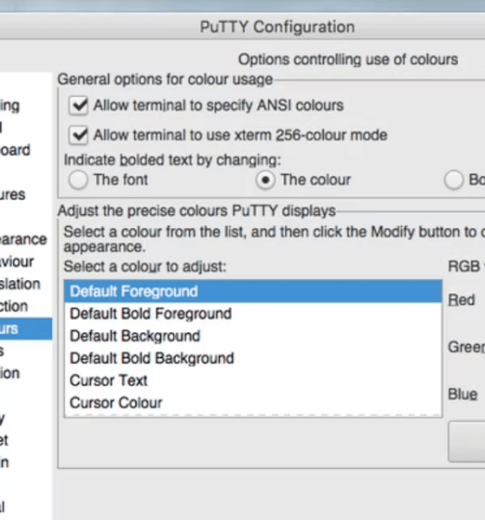
Task: Open the Features category in sidebar tree
Action: click(13, 194)
